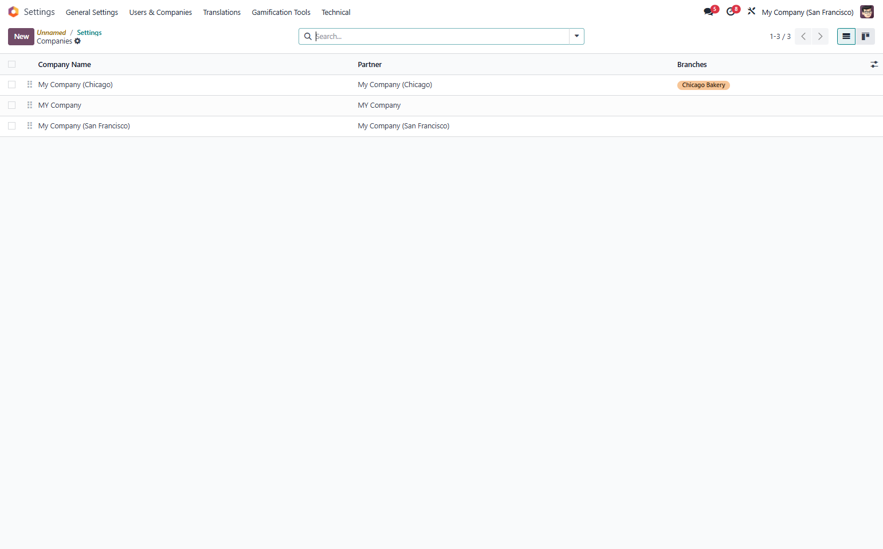
Task: Open partner cell My Company (San Francisco)
Action: click(403, 126)
